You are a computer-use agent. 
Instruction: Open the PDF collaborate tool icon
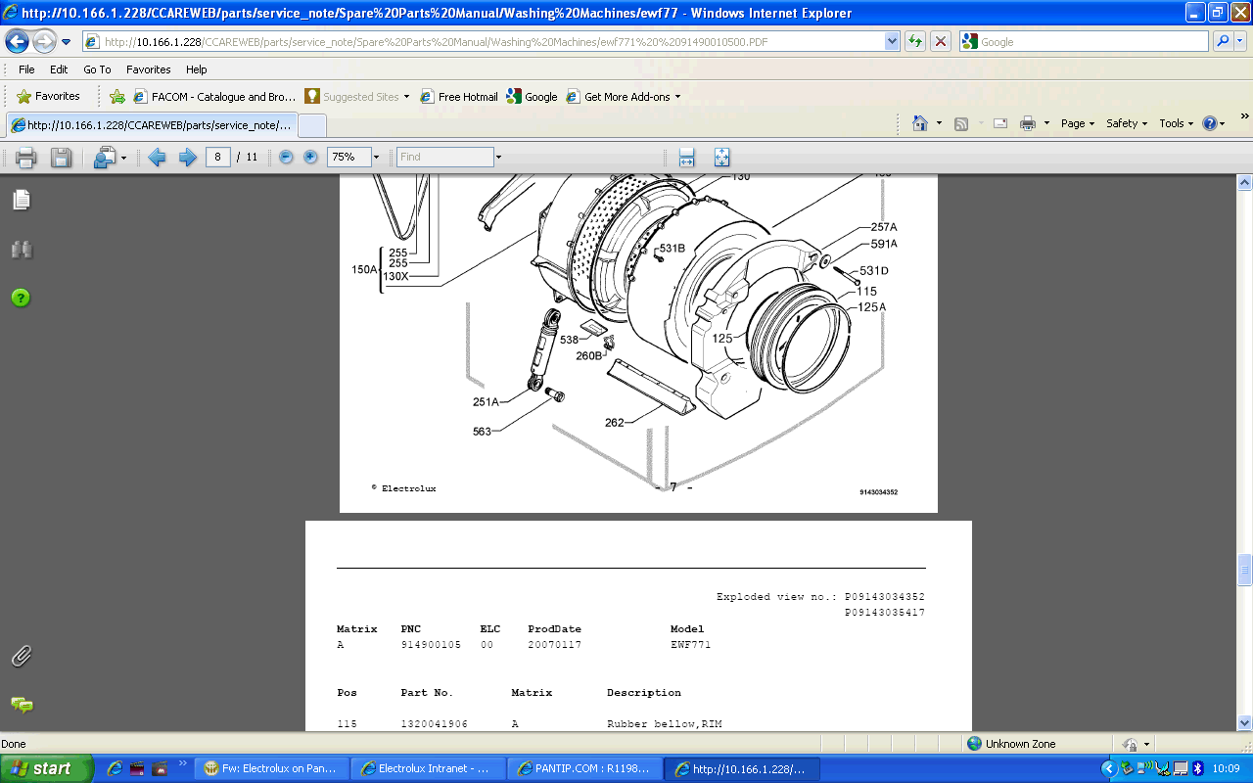(x=104, y=157)
